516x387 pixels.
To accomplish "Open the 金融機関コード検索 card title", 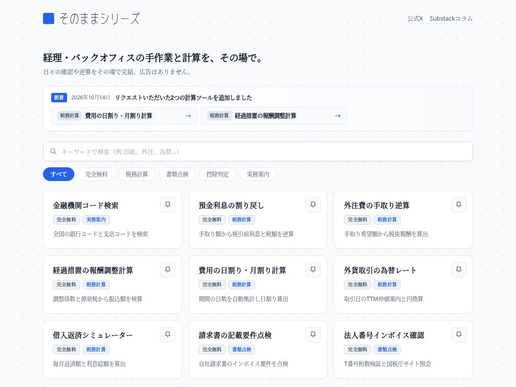I will tap(86, 206).
